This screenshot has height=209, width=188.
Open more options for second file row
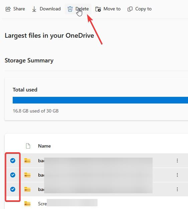click(177, 175)
